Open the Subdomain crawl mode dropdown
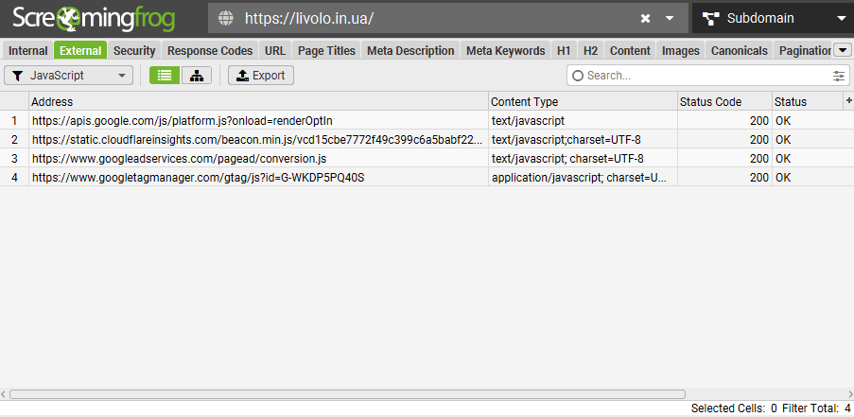This screenshot has width=854, height=417. click(x=774, y=18)
